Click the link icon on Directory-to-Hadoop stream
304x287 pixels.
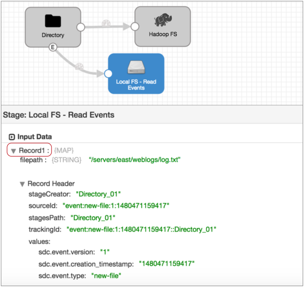tap(106, 23)
